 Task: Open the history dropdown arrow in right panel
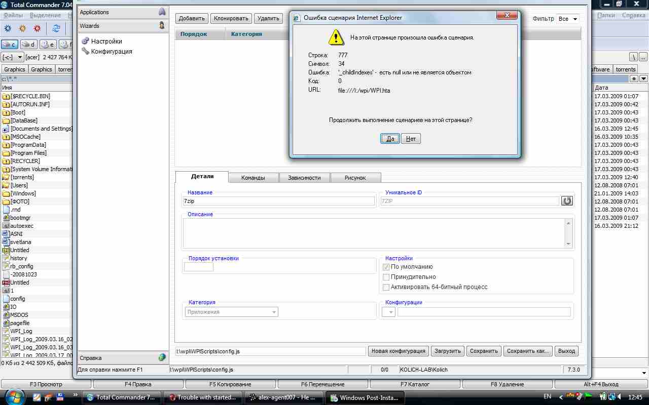643,78
